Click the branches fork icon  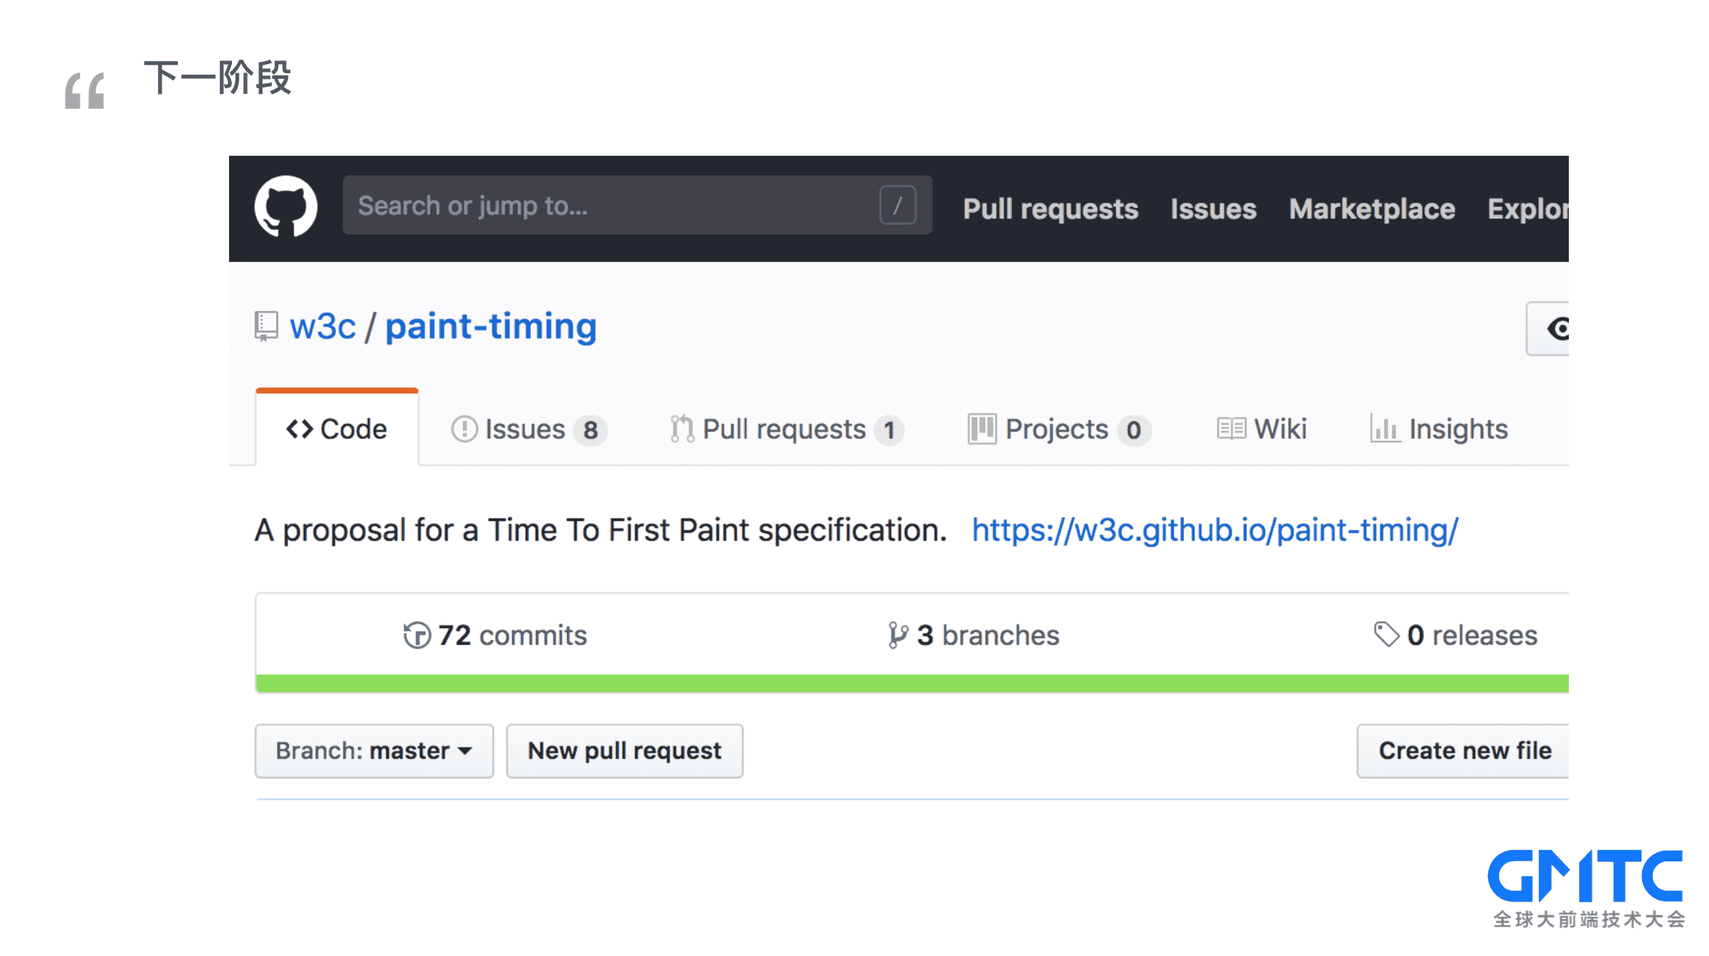tap(898, 635)
